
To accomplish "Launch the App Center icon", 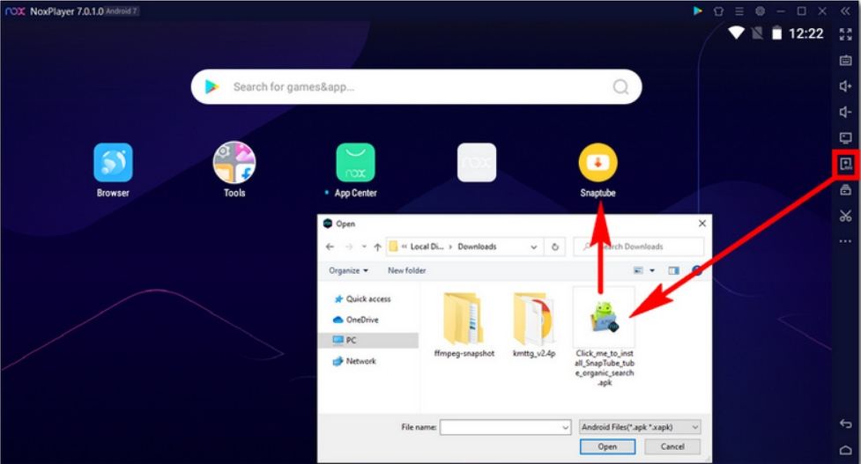I will coord(355,162).
